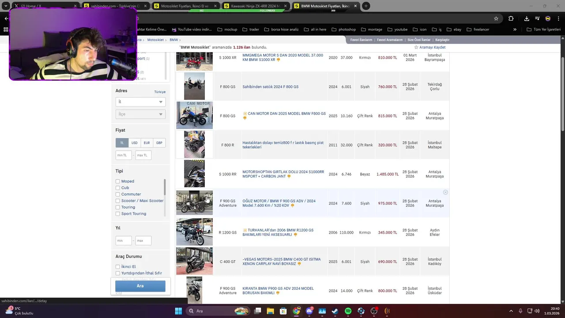Check the Scooter / Maxi Scooter checkbox
The width and height of the screenshot is (565, 318).
118,201
